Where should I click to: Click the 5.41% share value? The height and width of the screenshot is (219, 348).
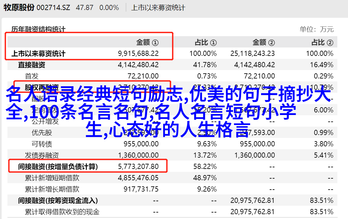click(323, 155)
